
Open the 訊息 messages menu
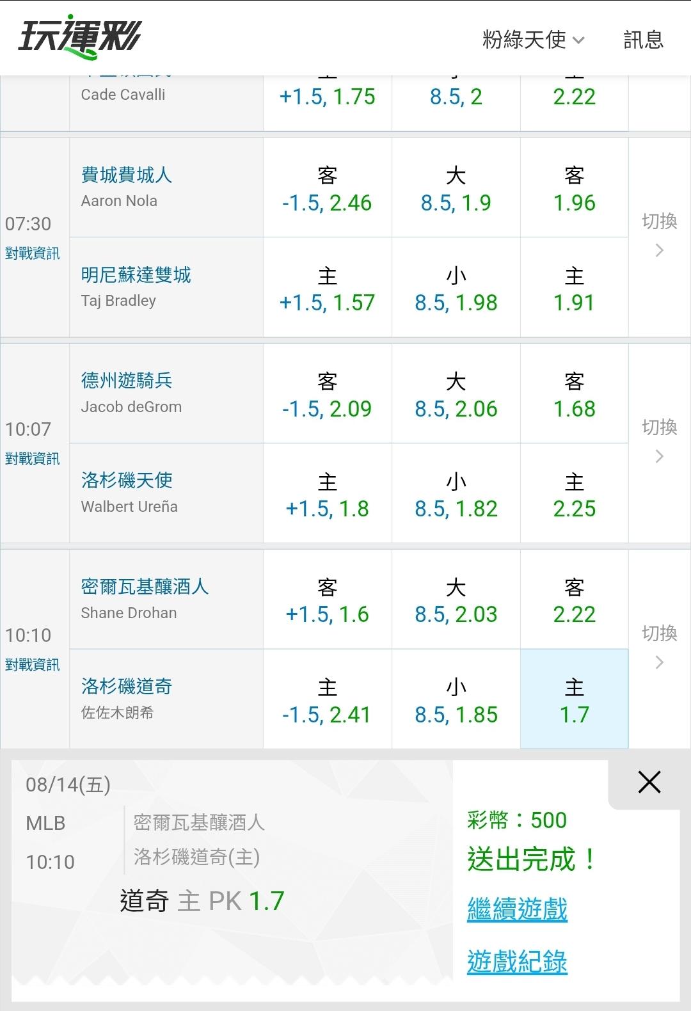[643, 40]
